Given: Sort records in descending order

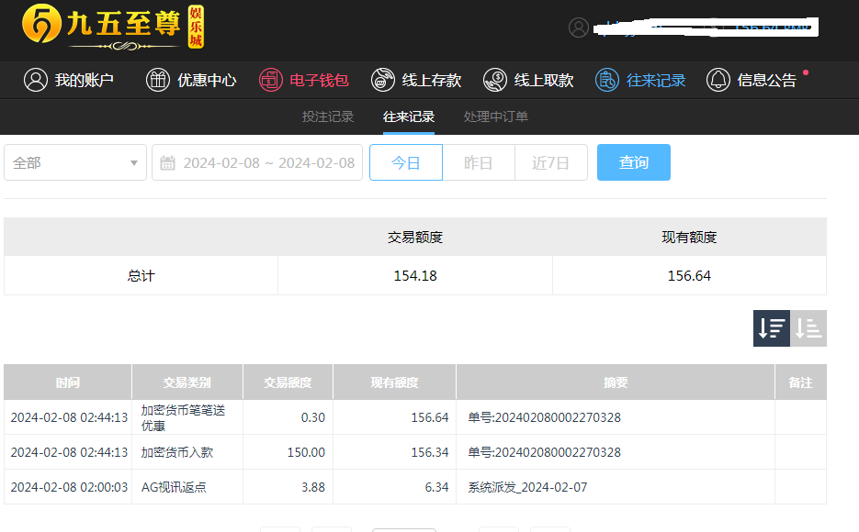Looking at the screenshot, I should (771, 328).
